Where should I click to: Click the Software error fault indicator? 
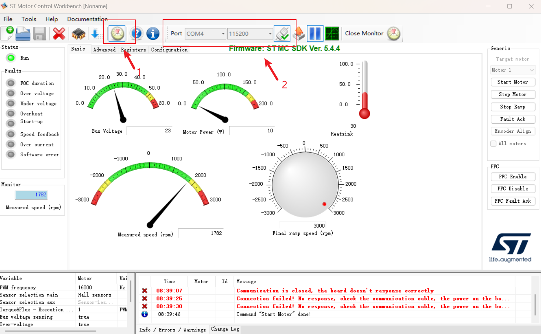[x=11, y=154]
